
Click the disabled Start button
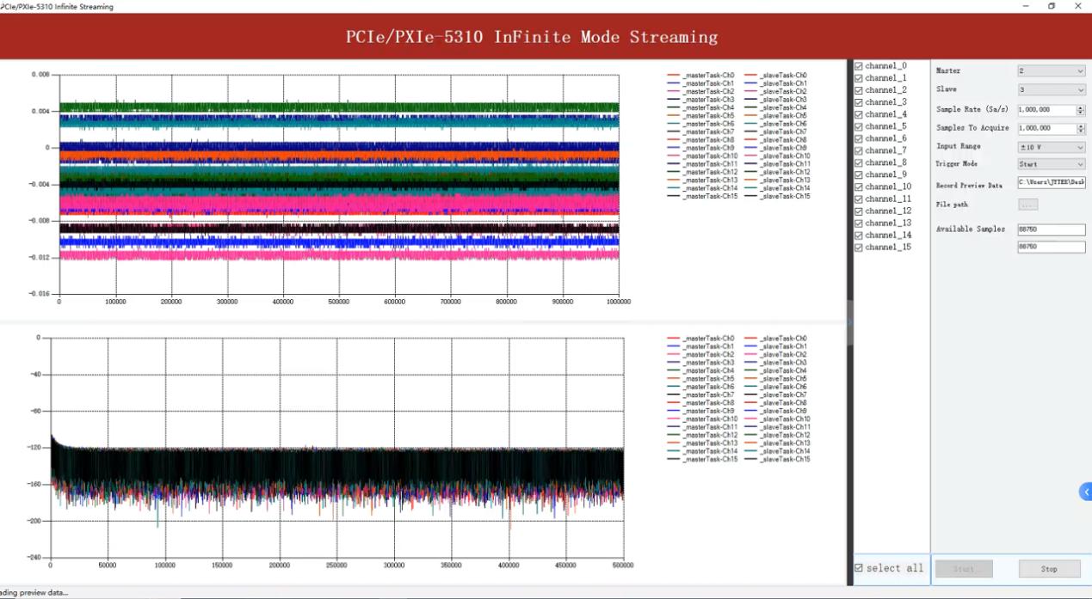964,569
